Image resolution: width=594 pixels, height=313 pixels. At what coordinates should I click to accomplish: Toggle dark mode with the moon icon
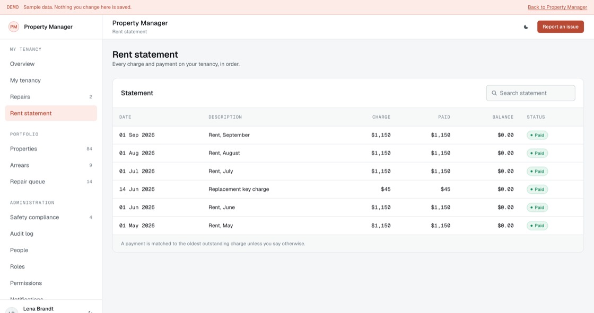[x=526, y=27]
